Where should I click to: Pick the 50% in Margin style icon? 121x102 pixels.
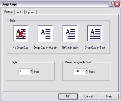tap(70, 34)
